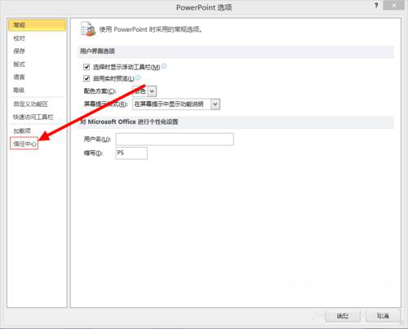
Task: Click info icon next to 启用实时预览
Action: click(138, 78)
